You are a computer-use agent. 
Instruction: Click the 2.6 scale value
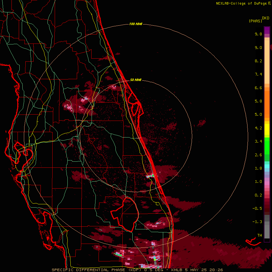[x=258, y=155]
